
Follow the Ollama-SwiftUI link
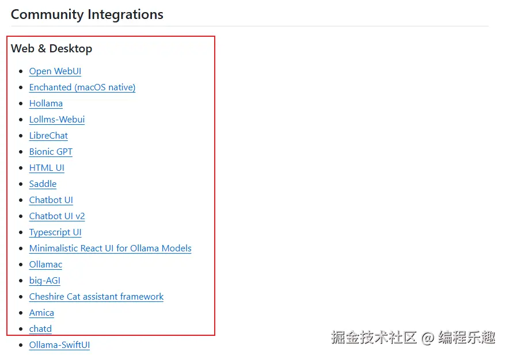(59, 345)
